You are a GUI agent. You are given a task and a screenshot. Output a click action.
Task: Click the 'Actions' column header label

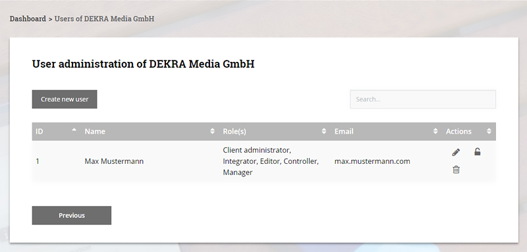(458, 131)
